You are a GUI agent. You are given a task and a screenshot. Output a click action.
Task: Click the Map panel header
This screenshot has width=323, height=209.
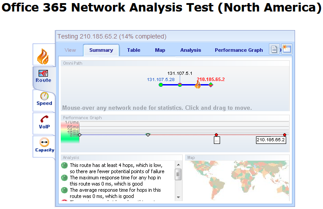[237, 158]
